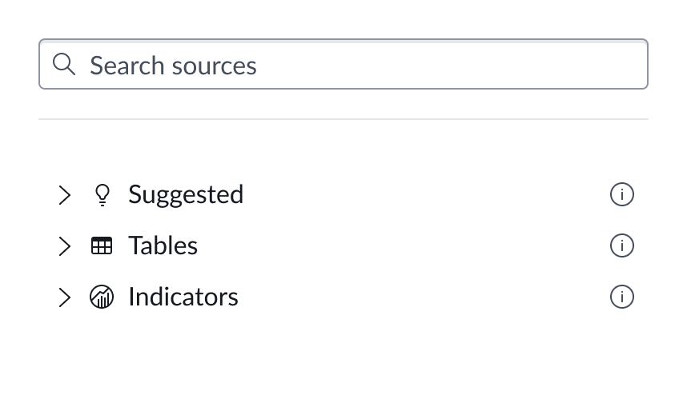
Task: Open the info icon for Indicators
Action: [621, 297]
